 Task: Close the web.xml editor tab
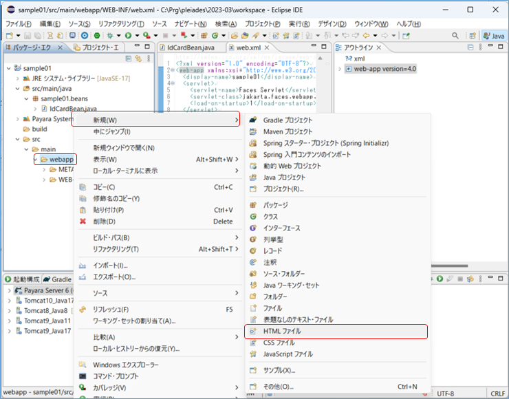click(x=267, y=47)
